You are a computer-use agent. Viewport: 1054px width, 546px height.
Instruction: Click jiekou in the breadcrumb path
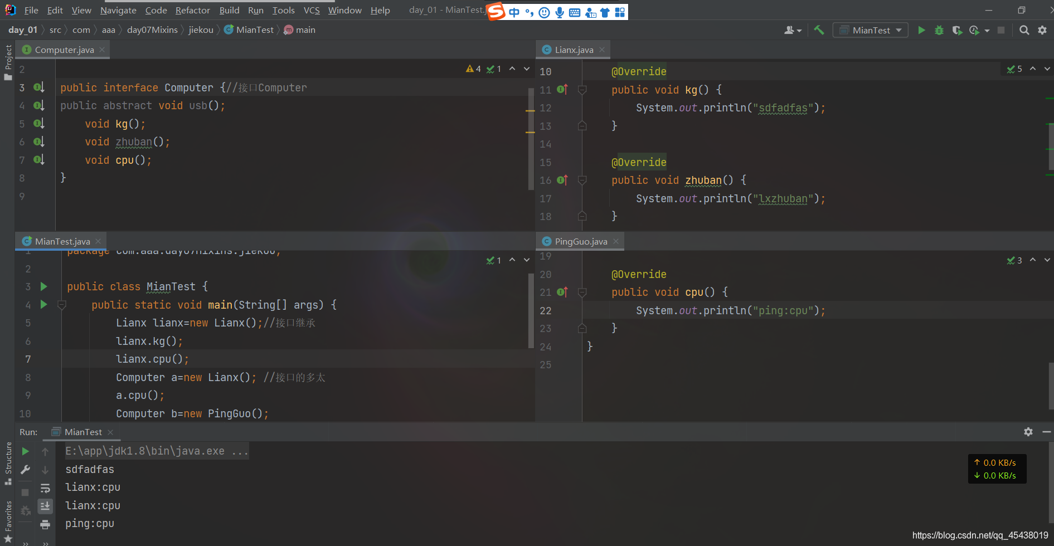click(201, 30)
